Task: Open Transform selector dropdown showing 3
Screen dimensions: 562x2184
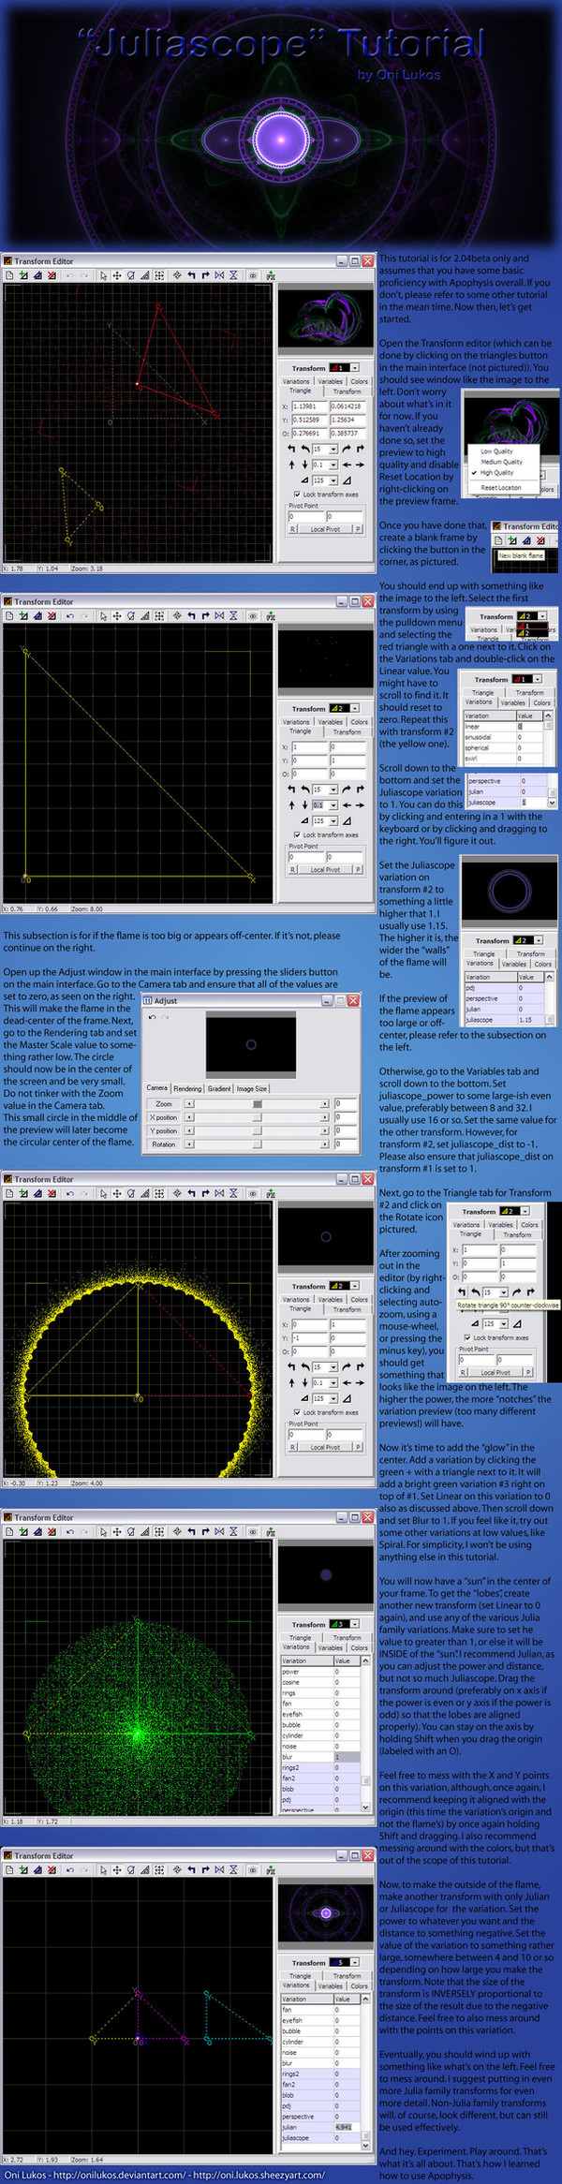Action: tap(355, 1624)
